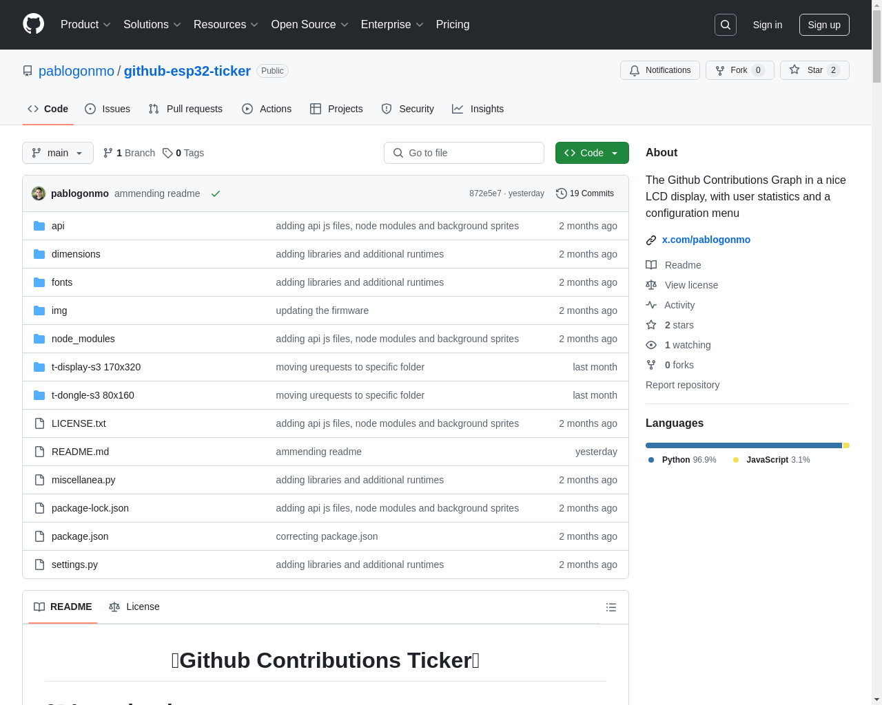This screenshot has height=705, width=882.
Task: Click the clock history icon by Commits
Action: 562,193
